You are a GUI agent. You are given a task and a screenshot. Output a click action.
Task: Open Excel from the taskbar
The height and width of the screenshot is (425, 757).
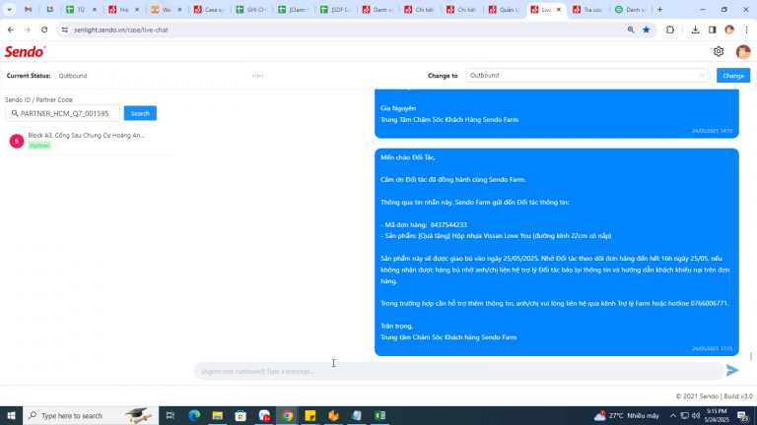pyautogui.click(x=379, y=415)
